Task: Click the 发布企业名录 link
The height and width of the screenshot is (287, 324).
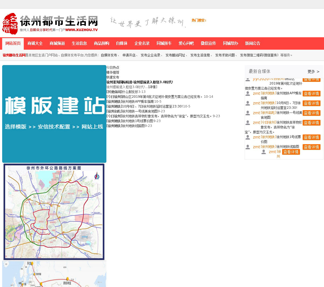Action: point(150,55)
